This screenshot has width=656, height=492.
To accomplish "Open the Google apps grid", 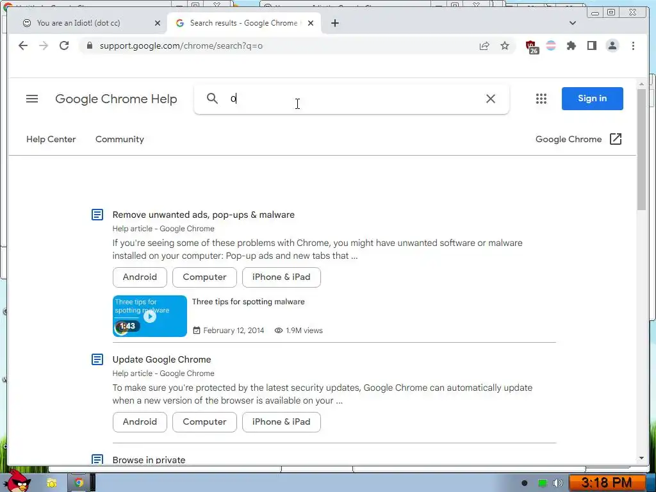I will coord(541,99).
